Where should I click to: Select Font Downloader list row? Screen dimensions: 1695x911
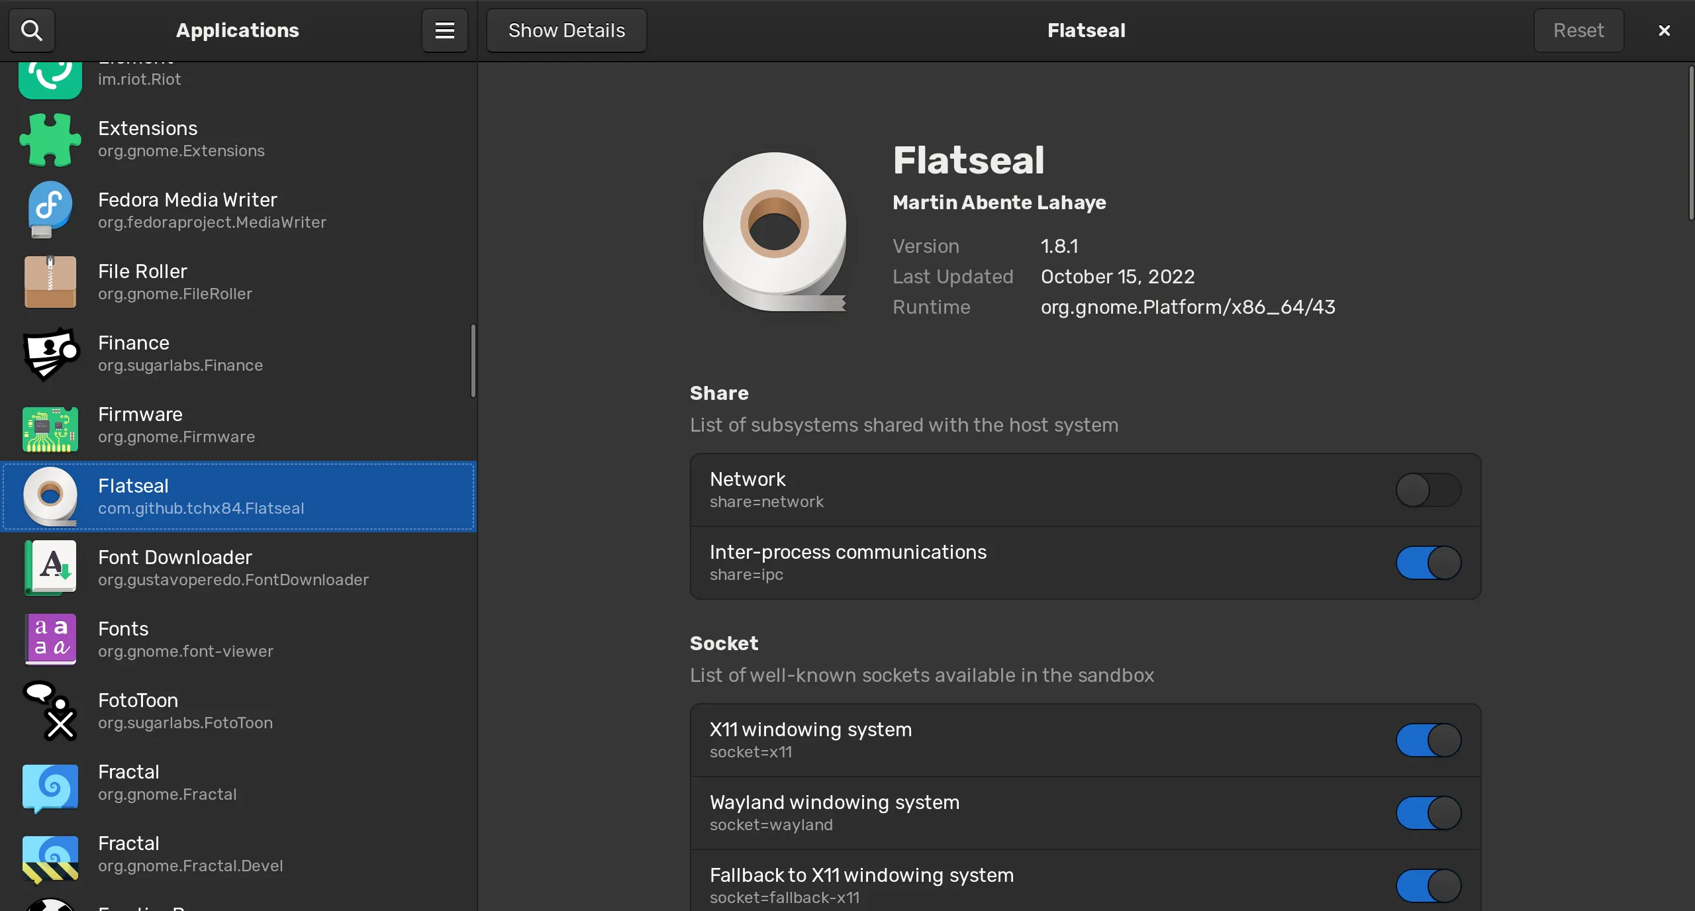coord(238,568)
